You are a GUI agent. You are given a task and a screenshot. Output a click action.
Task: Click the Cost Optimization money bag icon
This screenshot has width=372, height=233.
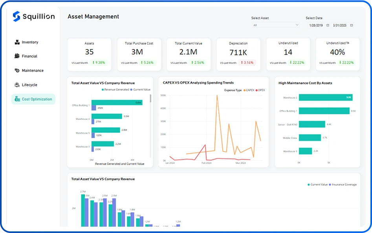click(17, 99)
